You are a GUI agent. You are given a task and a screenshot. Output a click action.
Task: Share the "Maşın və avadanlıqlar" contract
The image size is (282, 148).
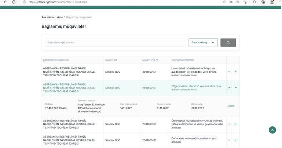point(235,72)
